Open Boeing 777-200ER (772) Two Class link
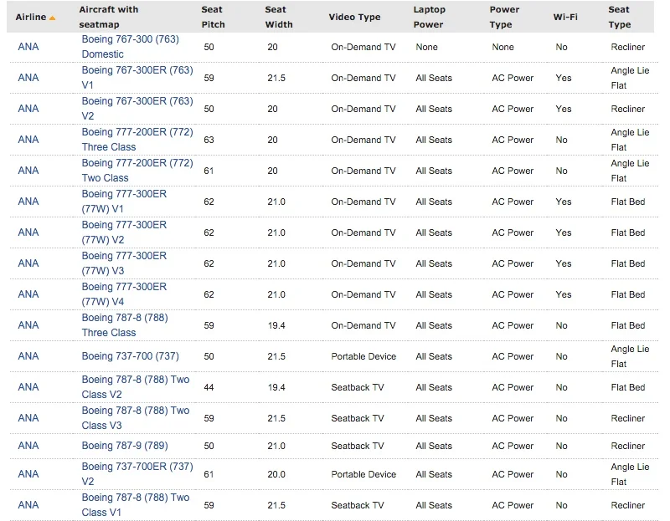 [x=137, y=171]
